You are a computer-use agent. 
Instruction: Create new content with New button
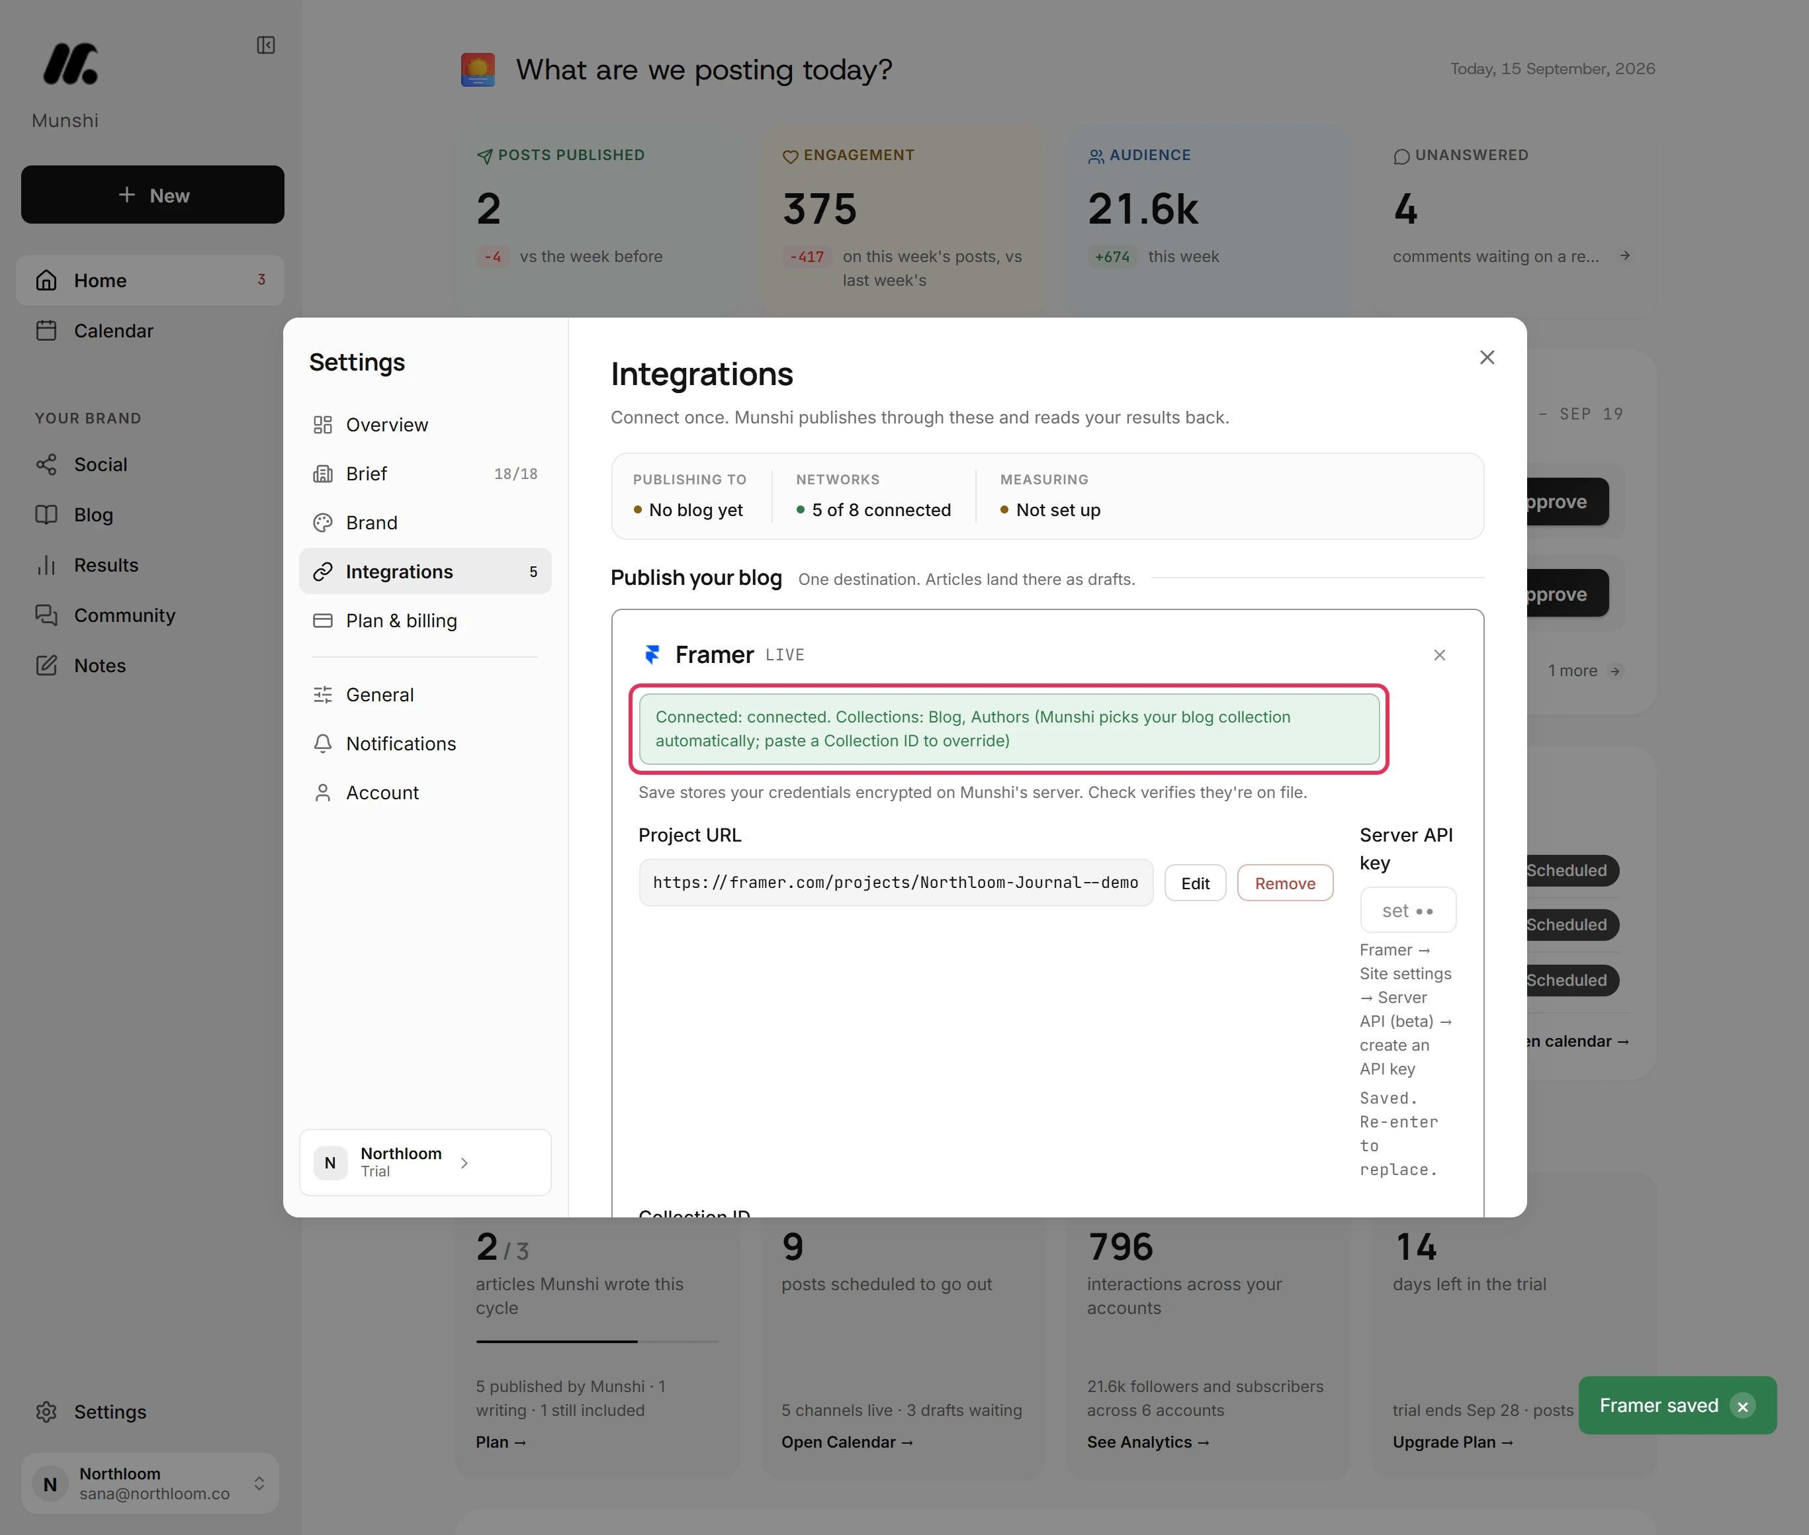[152, 195]
